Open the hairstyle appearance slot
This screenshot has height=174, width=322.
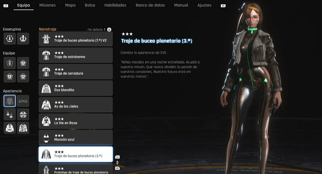pos(23,114)
